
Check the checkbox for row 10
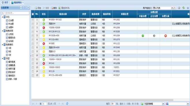[x=33, y=56]
